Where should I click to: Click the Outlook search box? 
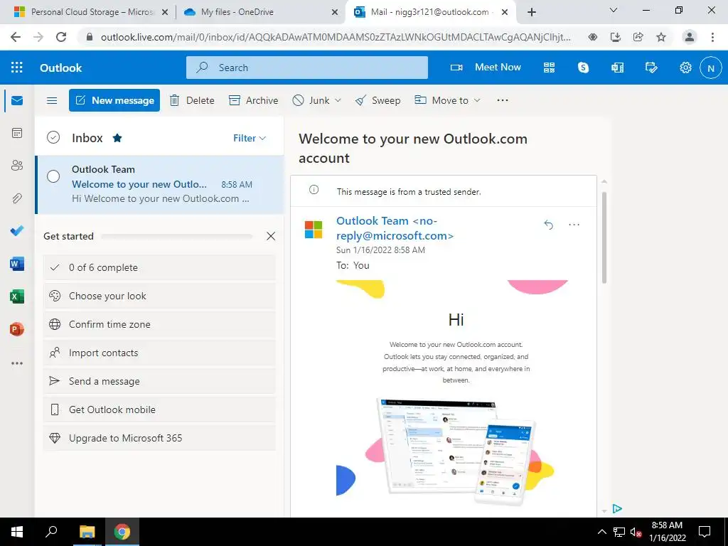pyautogui.click(x=307, y=68)
